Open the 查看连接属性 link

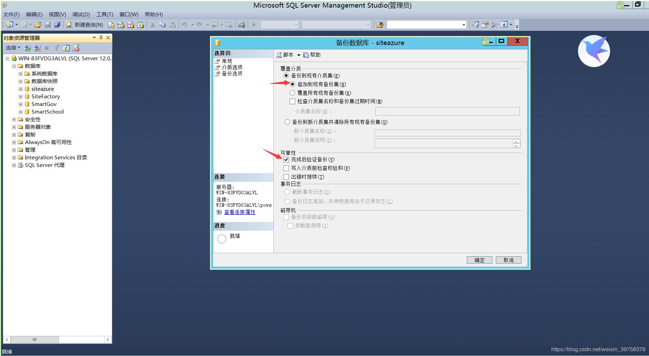(x=239, y=212)
